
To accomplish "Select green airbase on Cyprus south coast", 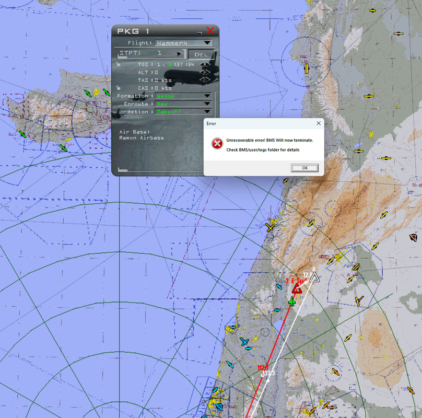I will (63, 148).
